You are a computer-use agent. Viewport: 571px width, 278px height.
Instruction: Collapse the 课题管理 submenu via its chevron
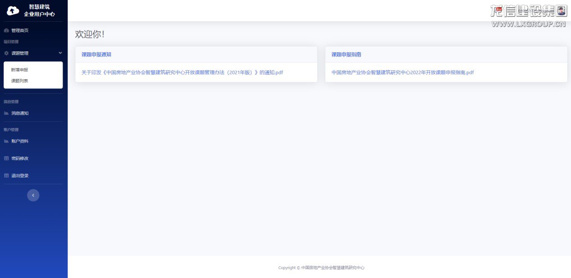(60, 53)
